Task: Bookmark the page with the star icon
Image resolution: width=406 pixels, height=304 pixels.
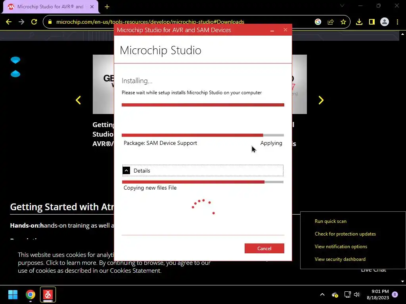Action: pos(343,22)
